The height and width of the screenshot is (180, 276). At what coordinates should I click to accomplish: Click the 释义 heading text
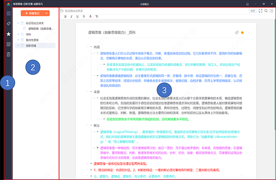[97, 126]
